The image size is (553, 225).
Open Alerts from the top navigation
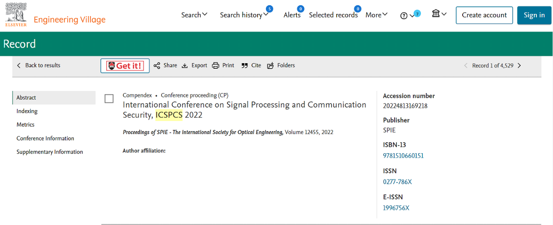(292, 15)
